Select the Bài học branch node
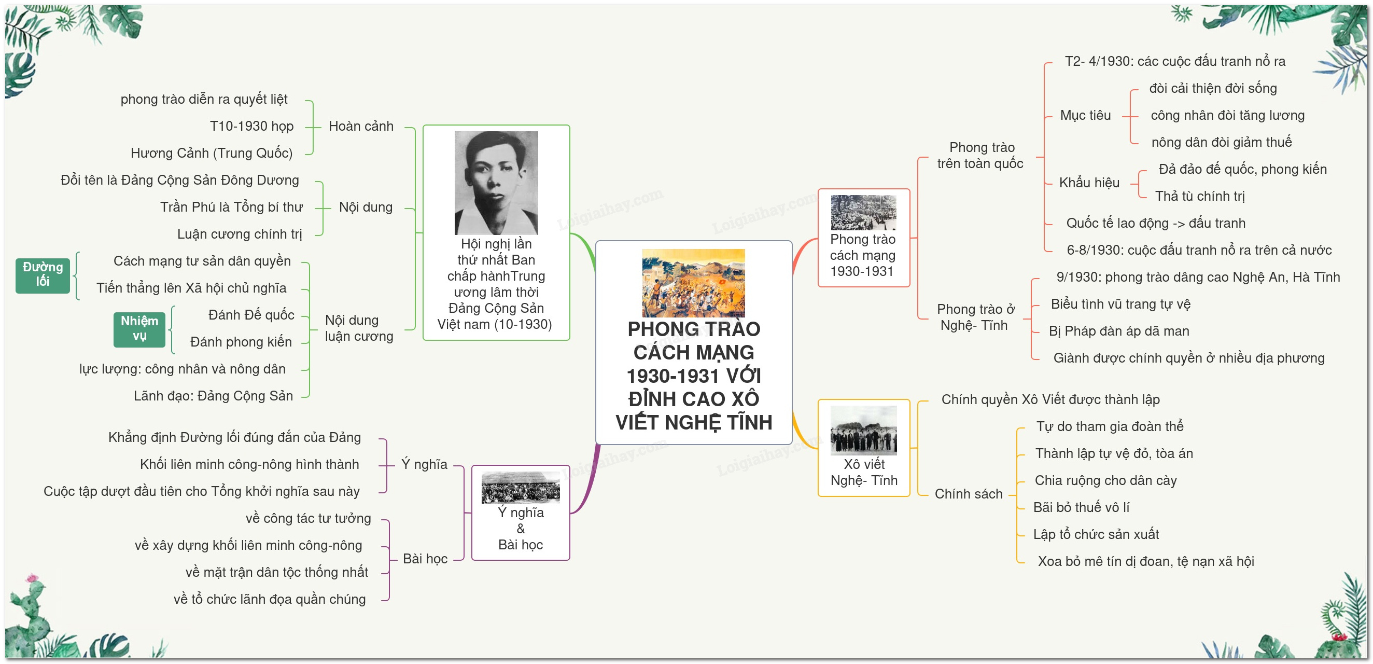1373x664 pixels. click(x=425, y=558)
